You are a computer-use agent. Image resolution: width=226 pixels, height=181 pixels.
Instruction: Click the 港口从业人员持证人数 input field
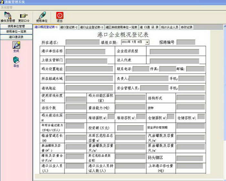click(x=130, y=166)
